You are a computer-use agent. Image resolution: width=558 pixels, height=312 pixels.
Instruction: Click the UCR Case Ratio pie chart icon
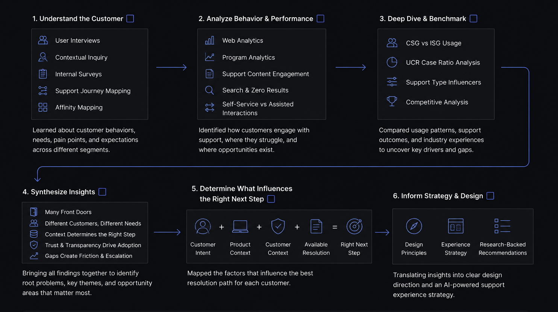pos(392,62)
